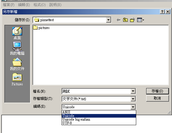Open the 說明(H) menu
Screen dimensions: 172x133
point(55,5)
